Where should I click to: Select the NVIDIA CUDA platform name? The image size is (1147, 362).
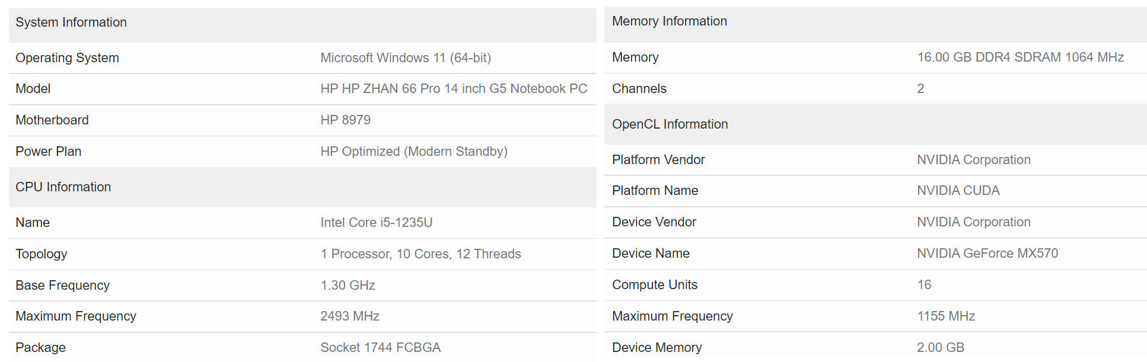958,191
